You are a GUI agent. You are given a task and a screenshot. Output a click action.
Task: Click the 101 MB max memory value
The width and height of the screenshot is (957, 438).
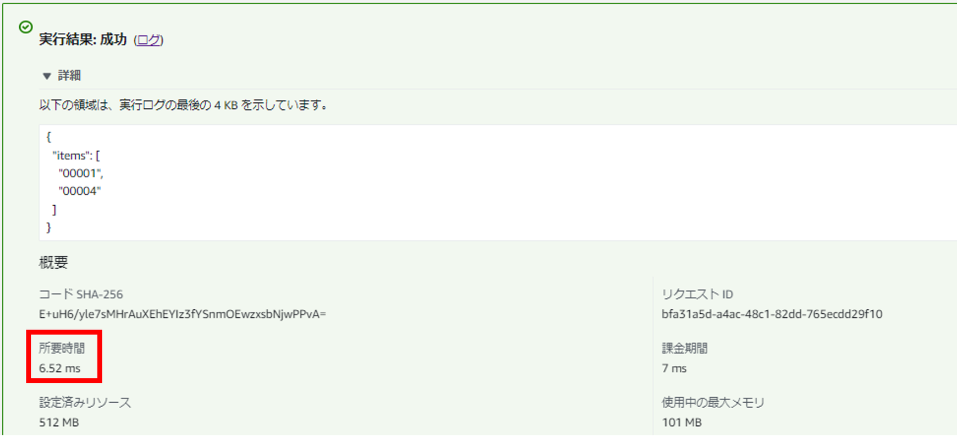point(681,423)
